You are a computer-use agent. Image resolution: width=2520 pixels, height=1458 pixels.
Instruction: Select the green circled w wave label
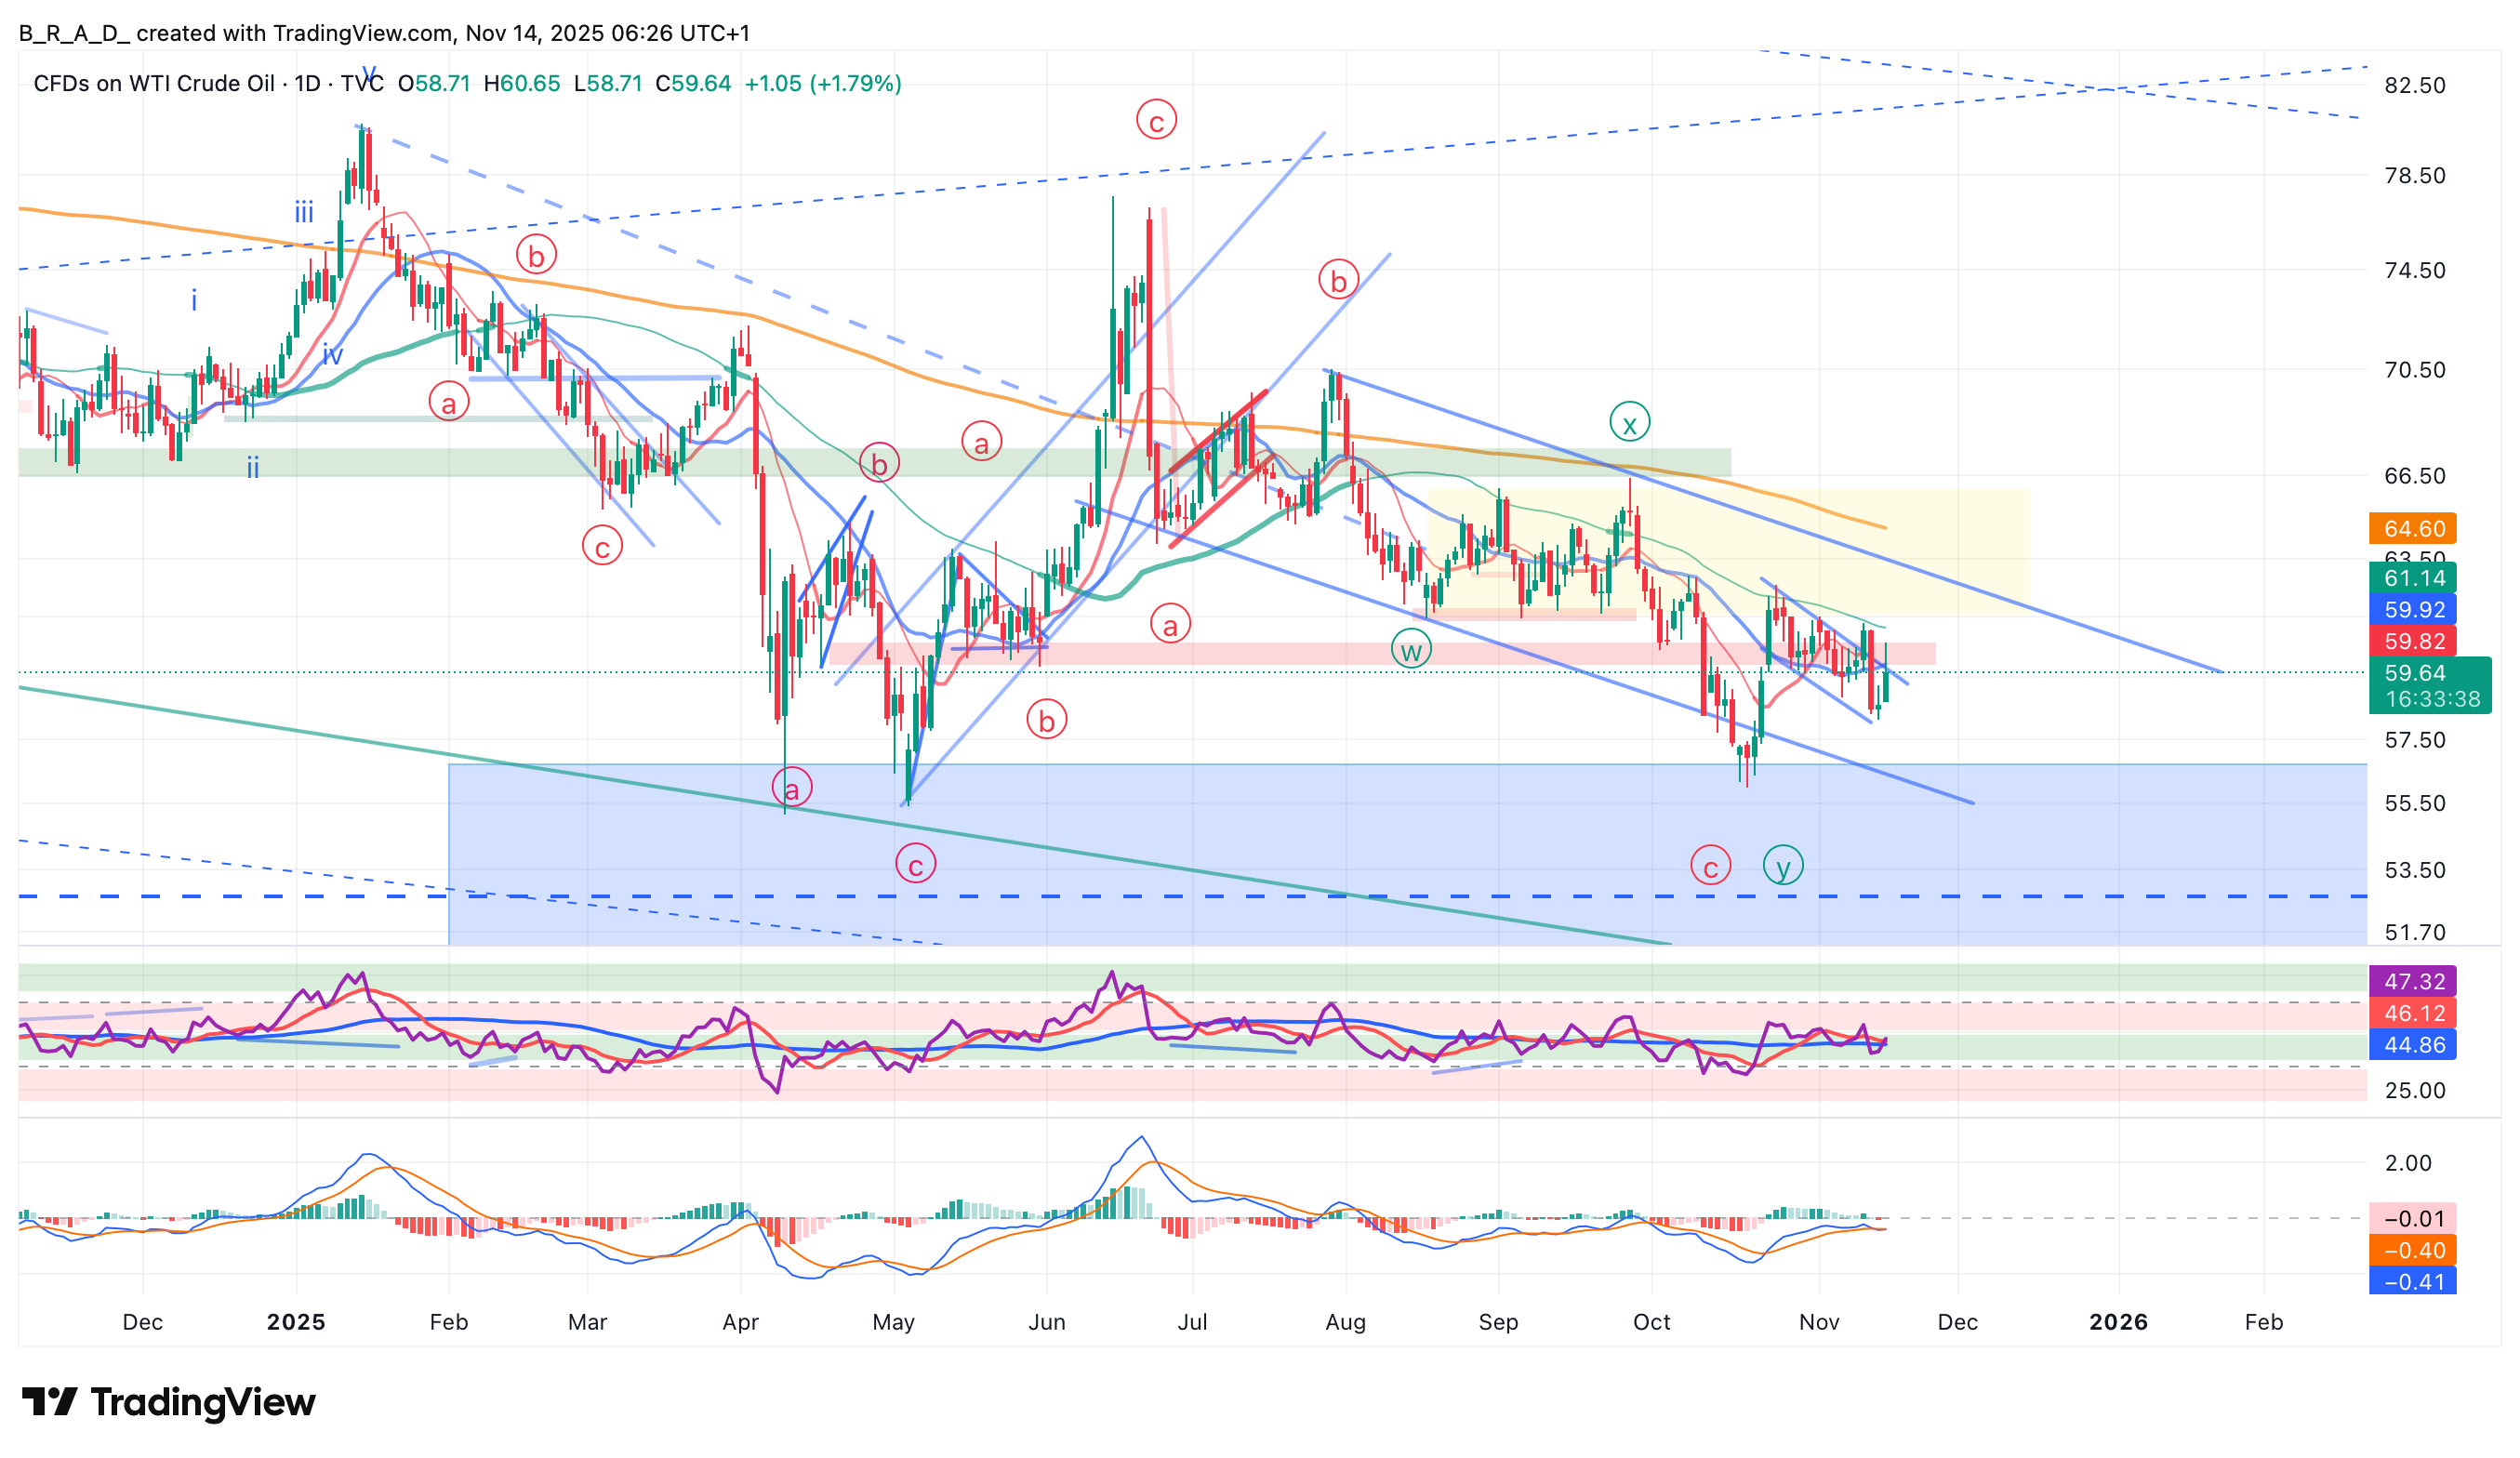pyautogui.click(x=1411, y=651)
